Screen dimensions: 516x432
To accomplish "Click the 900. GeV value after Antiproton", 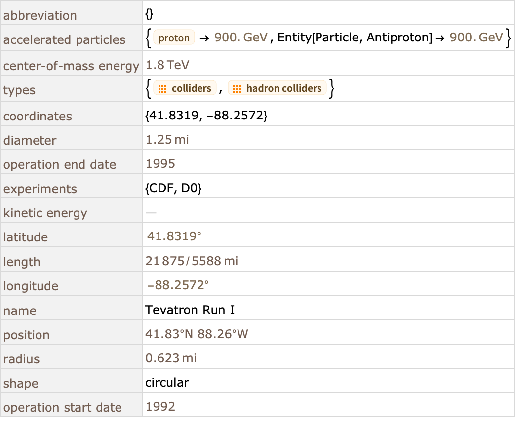I will 476,38.
